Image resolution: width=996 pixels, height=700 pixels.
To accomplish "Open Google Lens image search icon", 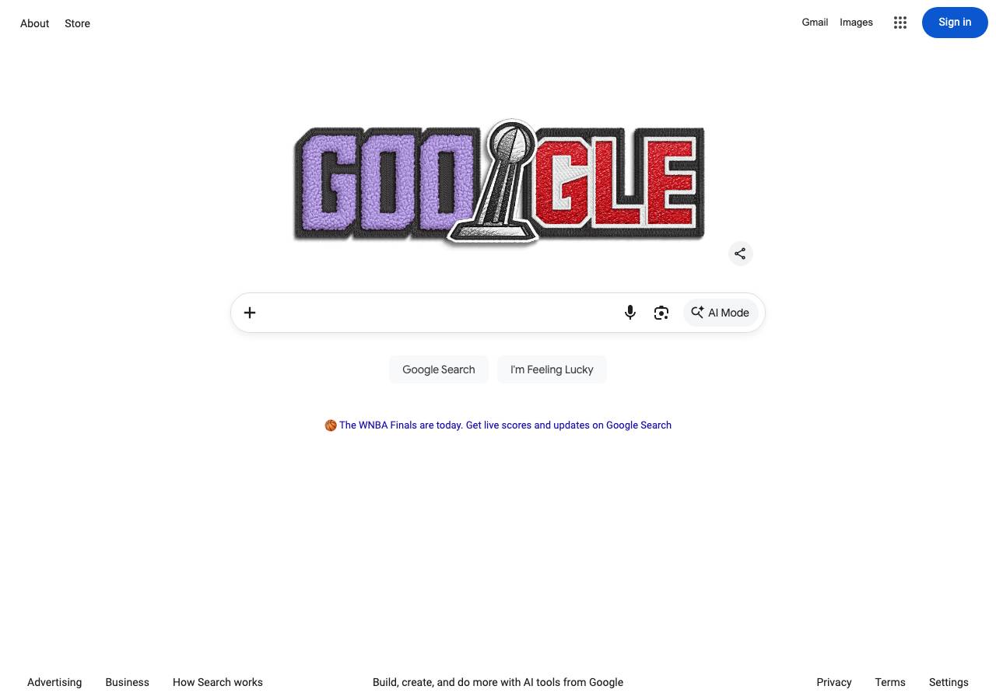I will (x=661, y=313).
